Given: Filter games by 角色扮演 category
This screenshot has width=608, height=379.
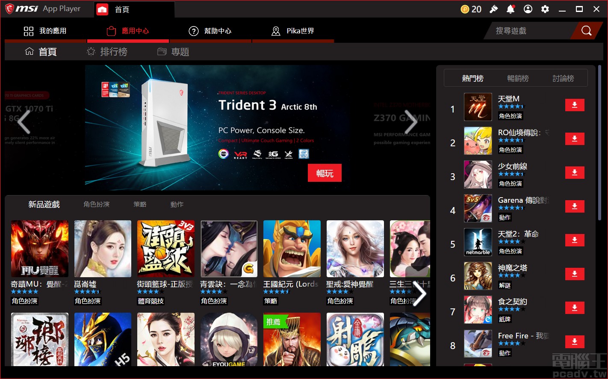Looking at the screenshot, I should [97, 204].
